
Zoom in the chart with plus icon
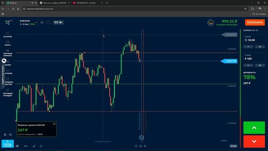tap(145, 146)
